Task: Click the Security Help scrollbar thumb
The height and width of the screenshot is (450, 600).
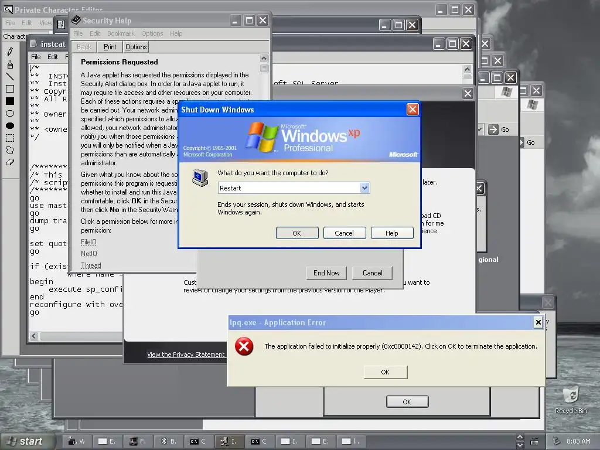Action: click(264, 68)
